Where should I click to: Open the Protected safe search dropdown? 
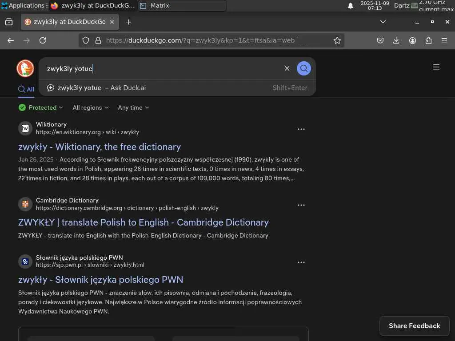point(41,107)
